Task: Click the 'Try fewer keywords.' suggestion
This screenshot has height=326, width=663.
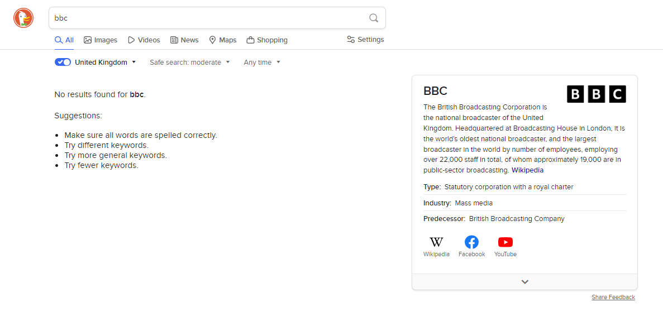Action: click(102, 165)
